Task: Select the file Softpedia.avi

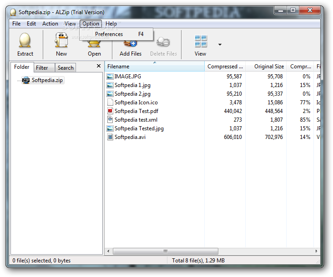Action: point(130,137)
